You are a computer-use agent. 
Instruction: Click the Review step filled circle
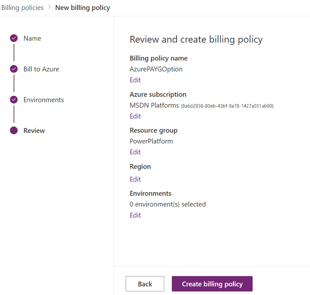14,131
